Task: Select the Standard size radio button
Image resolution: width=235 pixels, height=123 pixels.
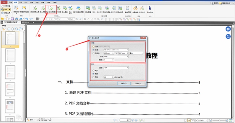Action: tap(93, 50)
